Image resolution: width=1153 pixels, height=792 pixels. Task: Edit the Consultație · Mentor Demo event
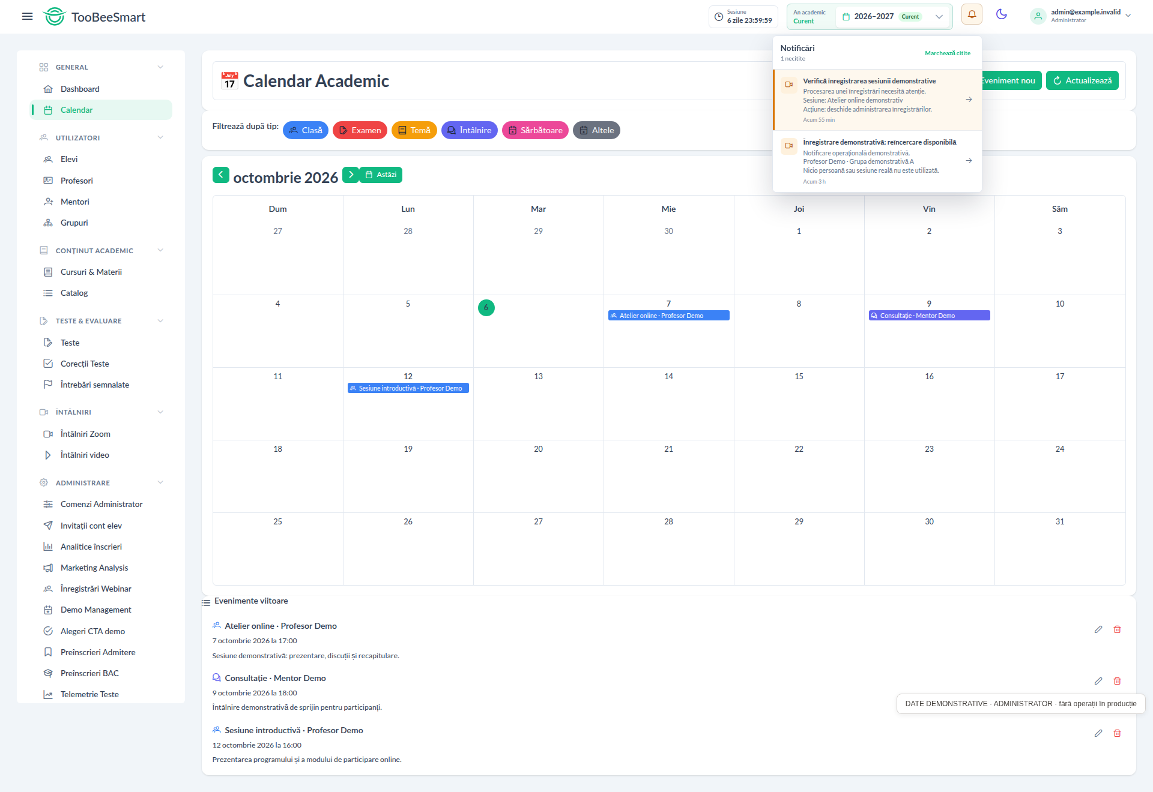pyautogui.click(x=1098, y=681)
